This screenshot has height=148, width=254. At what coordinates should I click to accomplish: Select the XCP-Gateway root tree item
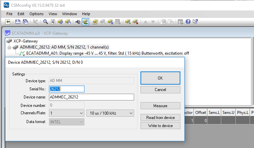(26, 41)
